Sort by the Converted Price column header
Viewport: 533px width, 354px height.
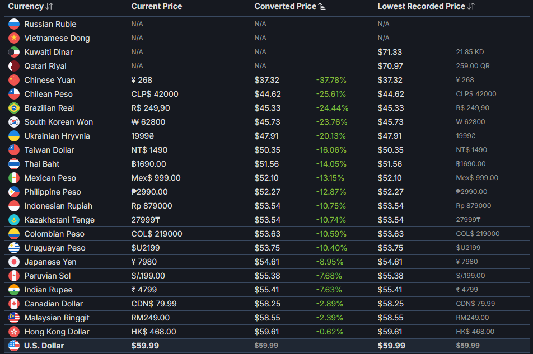click(290, 7)
